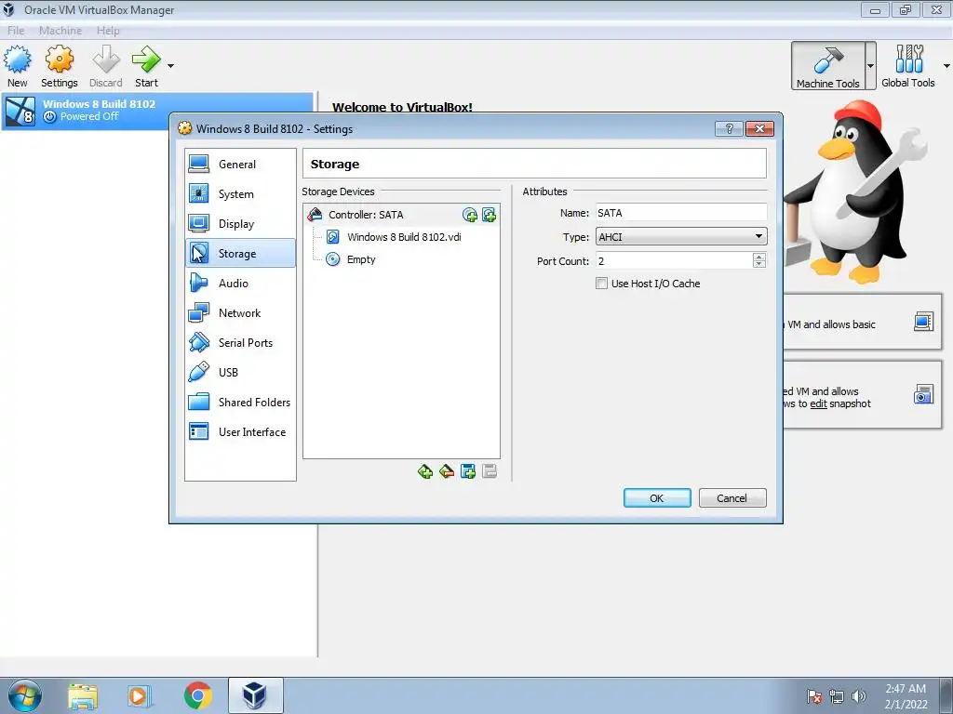The width and height of the screenshot is (953, 714).
Task: Click the Settings dialog help question-mark button
Action: pos(730,128)
